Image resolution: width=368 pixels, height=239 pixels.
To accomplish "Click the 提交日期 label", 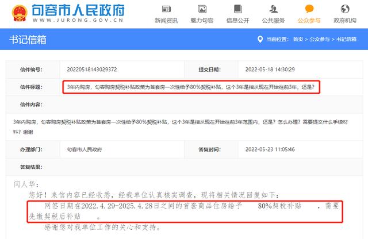I will [x=209, y=70].
